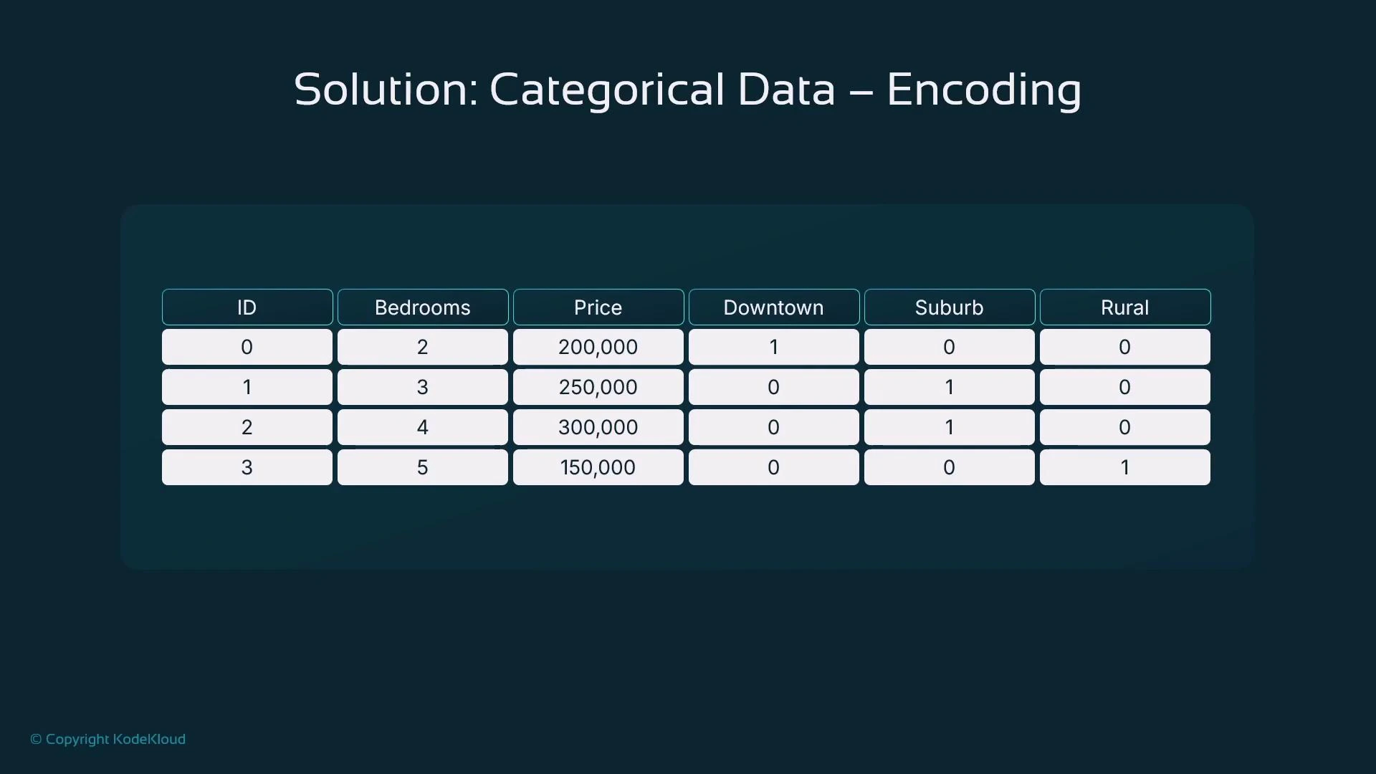
Task: Select the Downtown column header
Action: [x=773, y=307]
